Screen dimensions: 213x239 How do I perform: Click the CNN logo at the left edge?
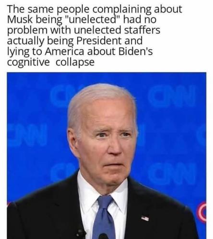coord(27,135)
